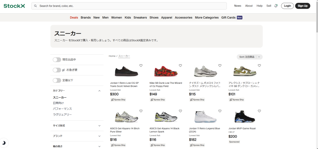Viewport: 318px width, 149px height.
Task: Open the Men menu
Action: pyautogui.click(x=106, y=18)
